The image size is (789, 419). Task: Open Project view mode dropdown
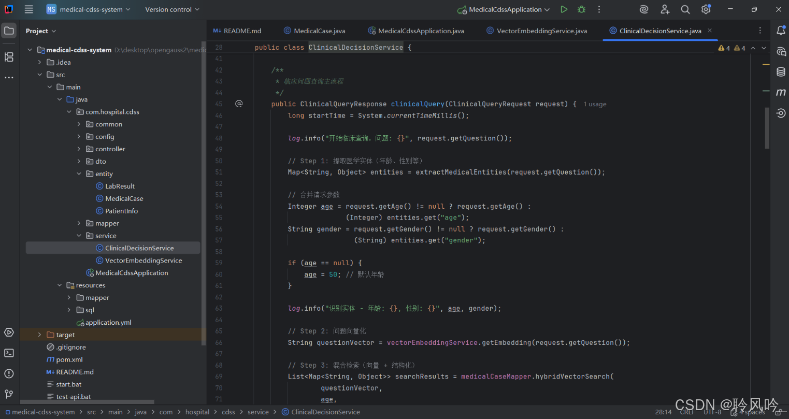click(x=41, y=31)
